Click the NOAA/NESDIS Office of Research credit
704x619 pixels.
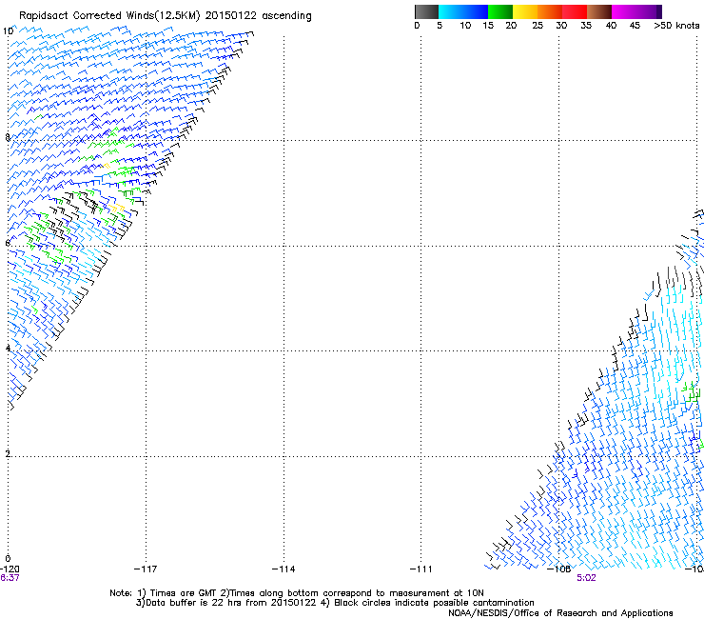pos(560,613)
